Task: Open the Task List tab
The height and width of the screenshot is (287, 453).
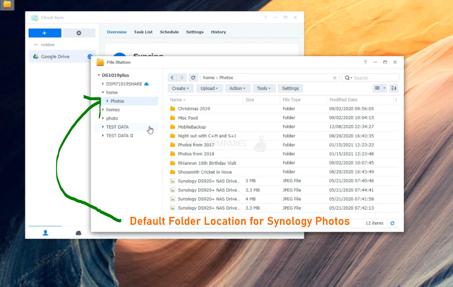Action: click(x=143, y=32)
